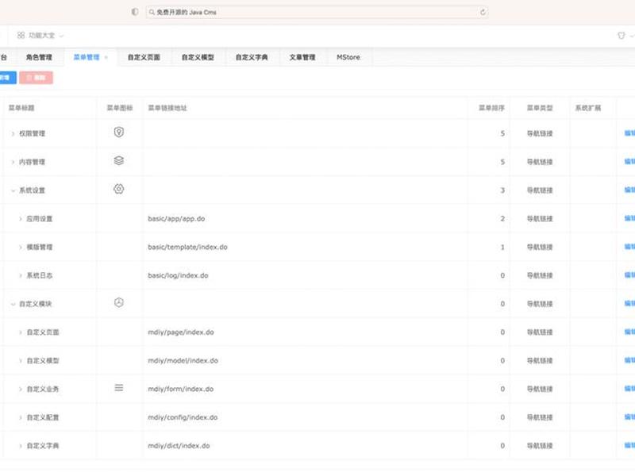Screen dimensions: 635x476
Task: Open the theme icon at top right
Action: point(622,36)
